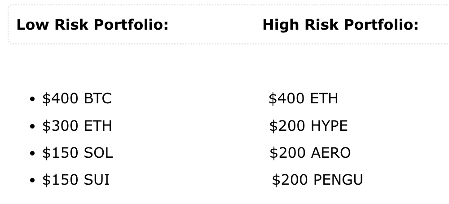The image size is (449, 204).
Task: Click the bullet point before $150 SUI
Action: coord(32,180)
